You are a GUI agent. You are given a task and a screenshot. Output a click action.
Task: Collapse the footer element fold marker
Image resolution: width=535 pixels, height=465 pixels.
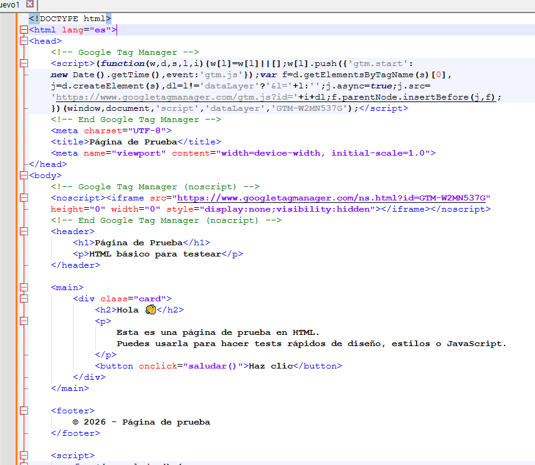[x=24, y=411]
